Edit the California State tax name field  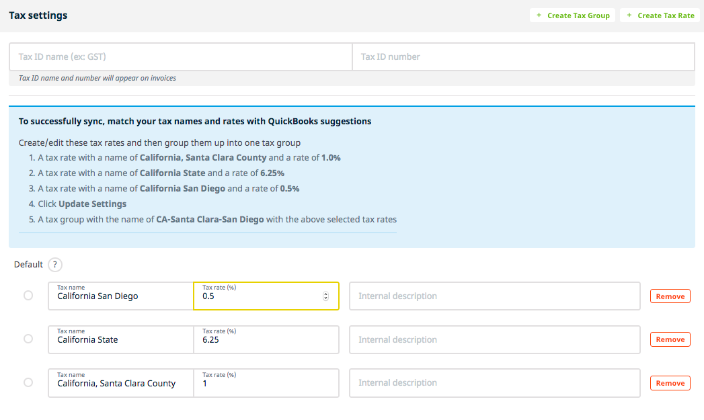coord(121,340)
